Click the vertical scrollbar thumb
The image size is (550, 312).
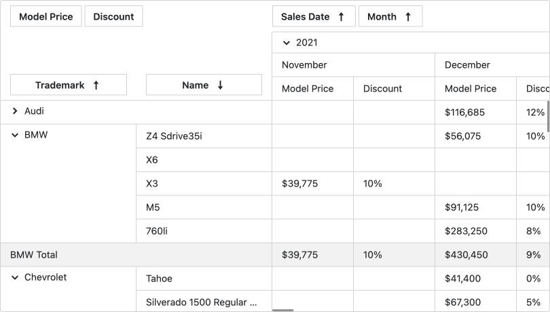pyautogui.click(x=547, y=115)
